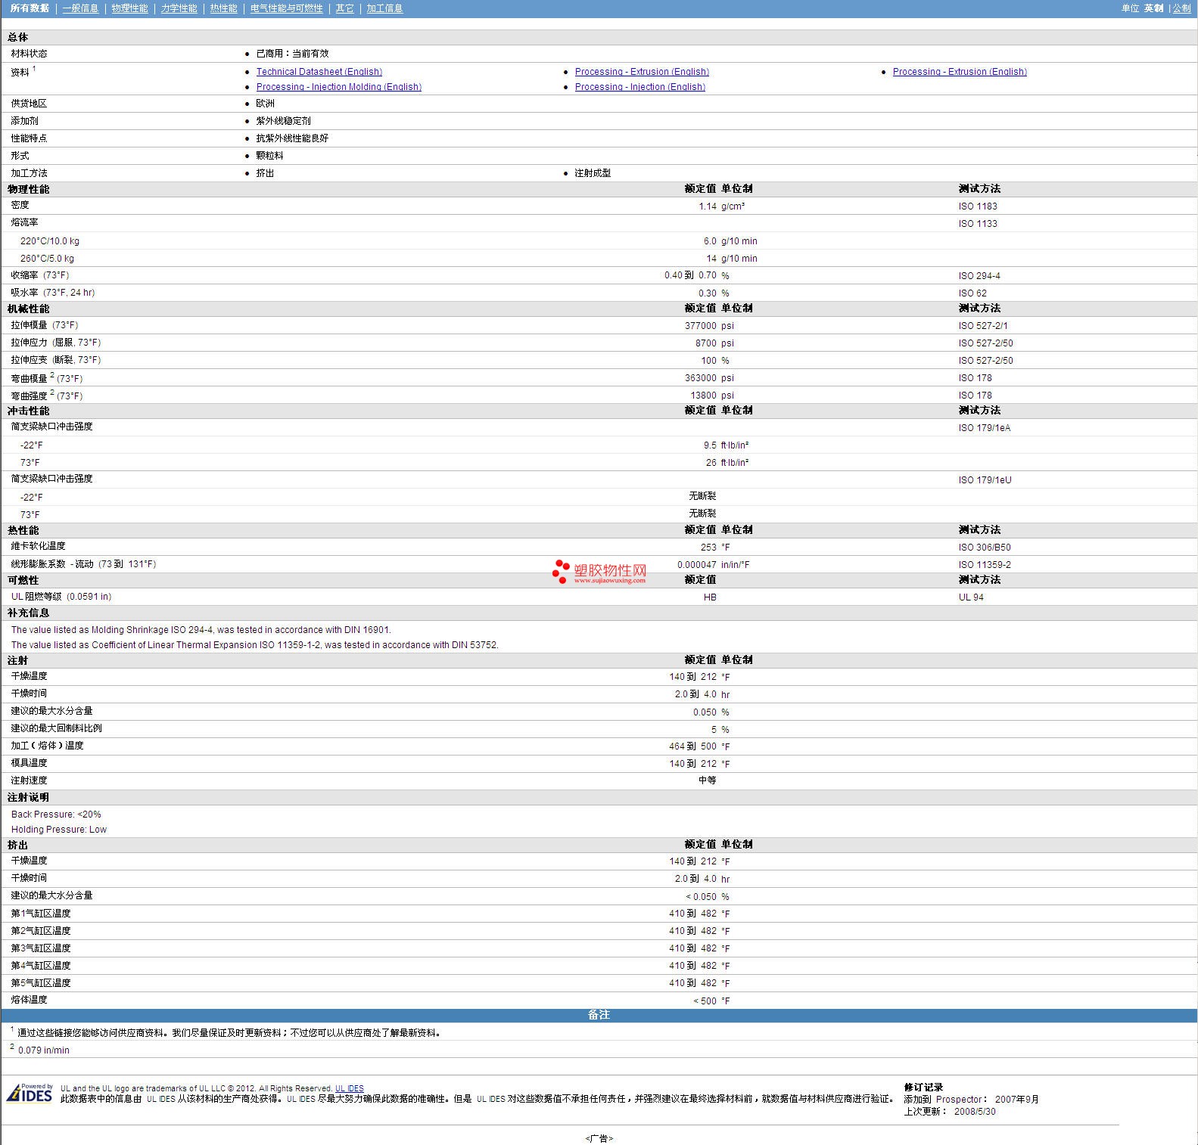This screenshot has width=1198, height=1145.
Task: Switch to the 一般信息 tab
Action: click(80, 8)
